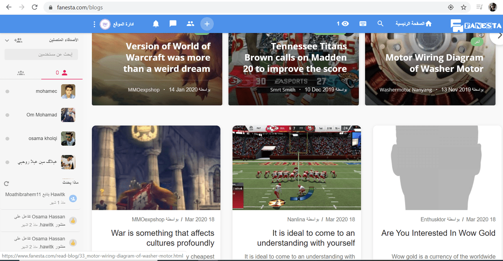This screenshot has width=503, height=261.
Task: Open the messages chat icon
Action: tap(173, 24)
